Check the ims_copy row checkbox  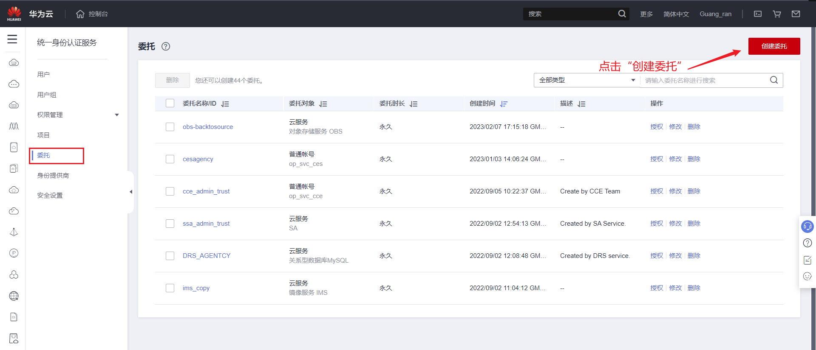170,288
